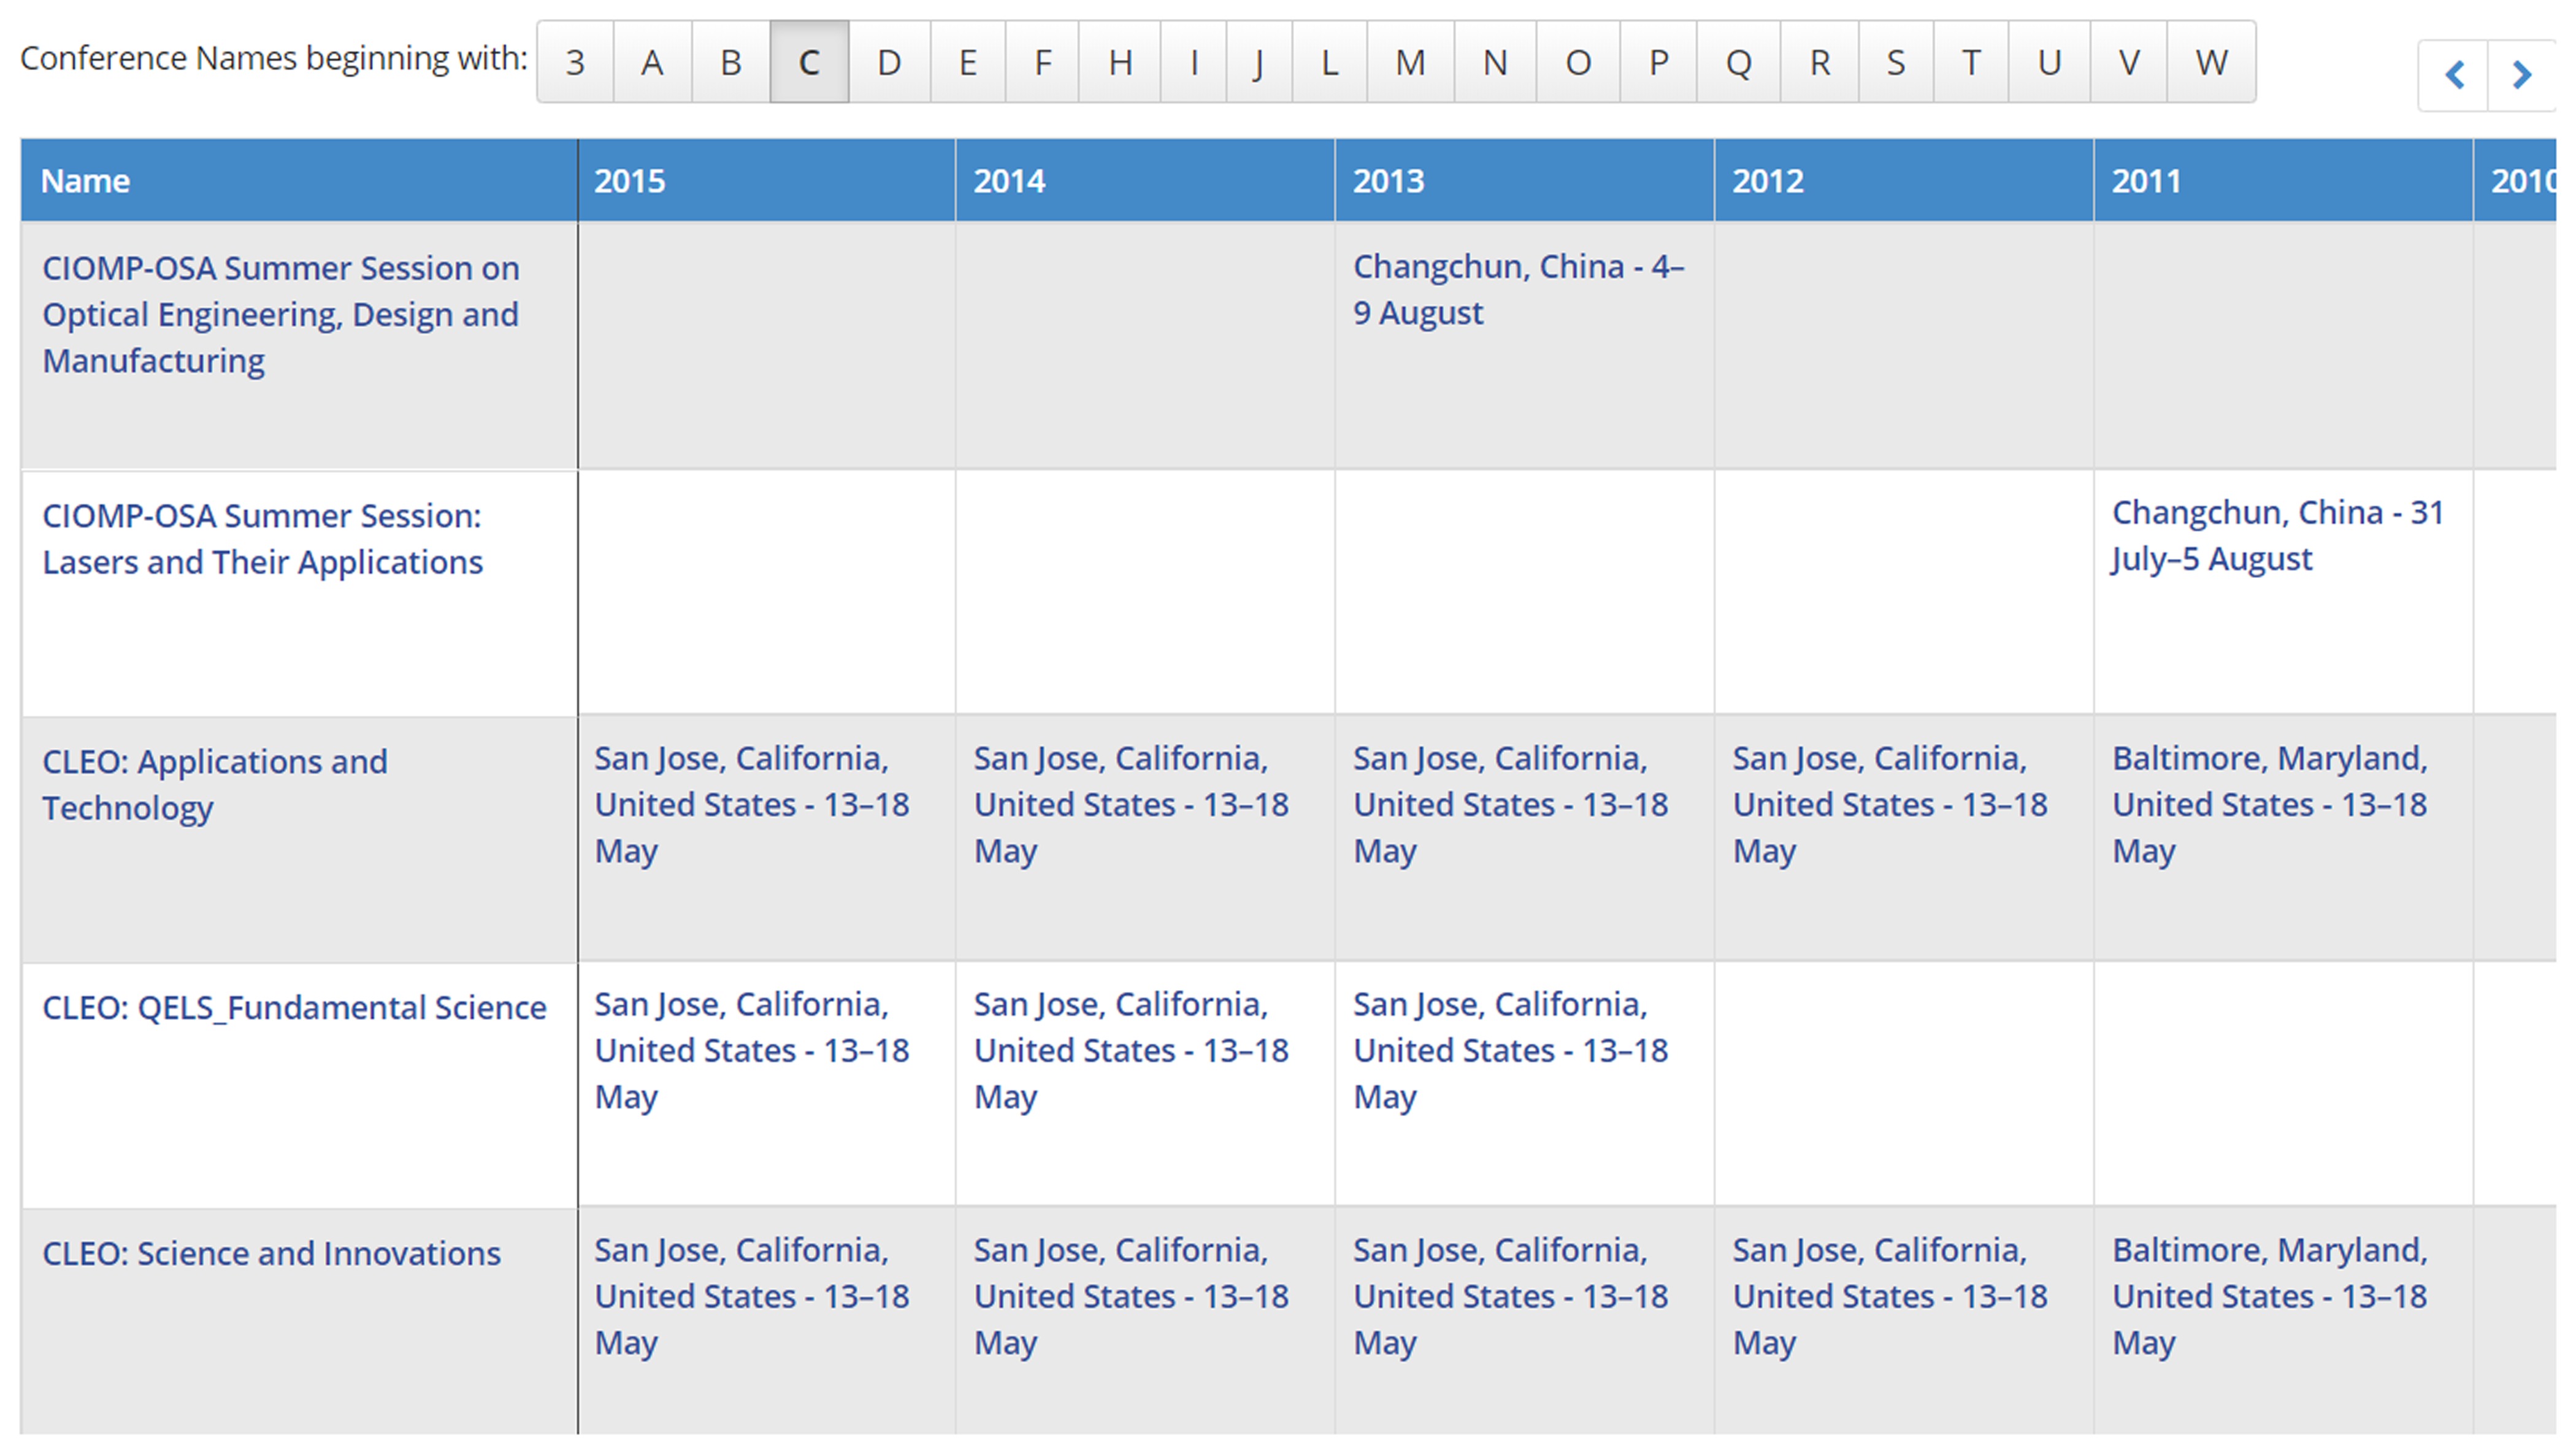Open 2011 Changchun, China 31 July–5 August entry
Image resolution: width=2576 pixels, height=1454 pixels.
(2278, 535)
